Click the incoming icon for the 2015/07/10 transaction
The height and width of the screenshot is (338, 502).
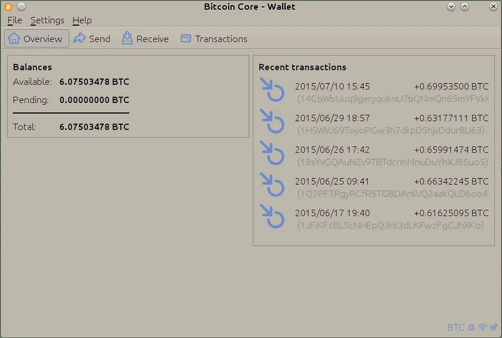tap(272, 89)
